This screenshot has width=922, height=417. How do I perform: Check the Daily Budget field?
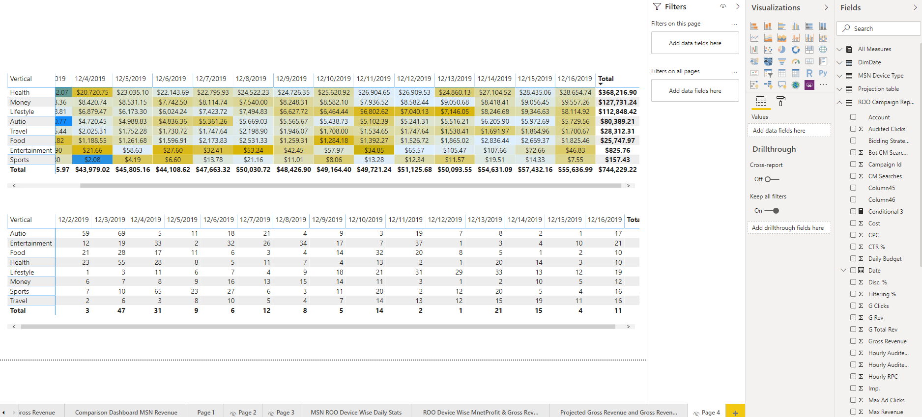[x=854, y=258]
